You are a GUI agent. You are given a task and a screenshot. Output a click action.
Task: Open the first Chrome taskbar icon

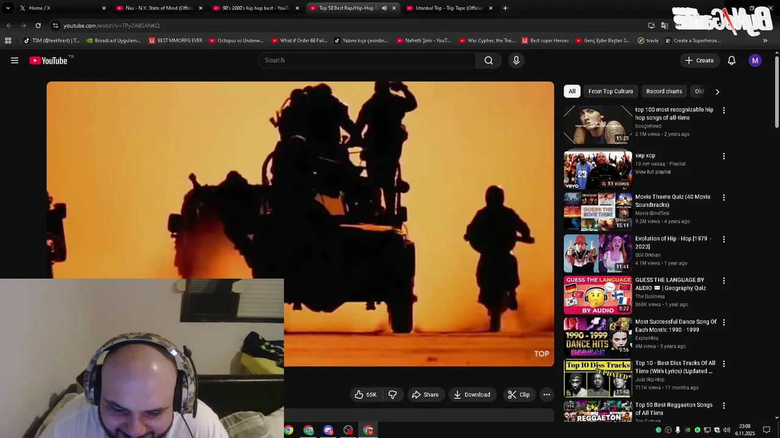(289, 430)
